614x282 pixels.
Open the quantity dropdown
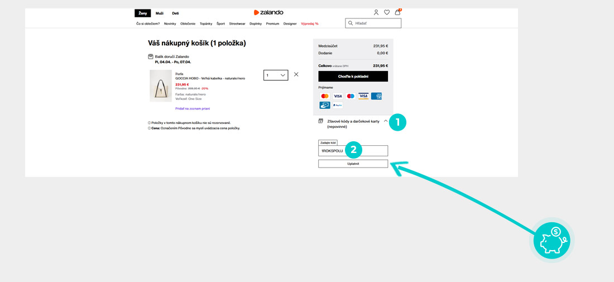click(276, 75)
